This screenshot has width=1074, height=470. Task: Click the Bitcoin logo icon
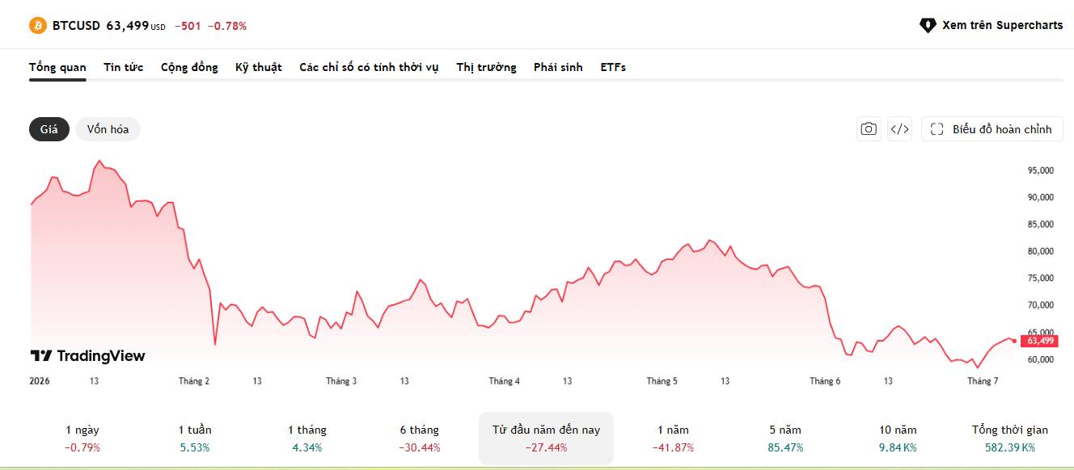pos(38,26)
